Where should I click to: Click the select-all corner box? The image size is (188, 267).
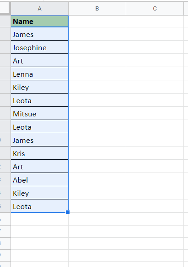4,7
